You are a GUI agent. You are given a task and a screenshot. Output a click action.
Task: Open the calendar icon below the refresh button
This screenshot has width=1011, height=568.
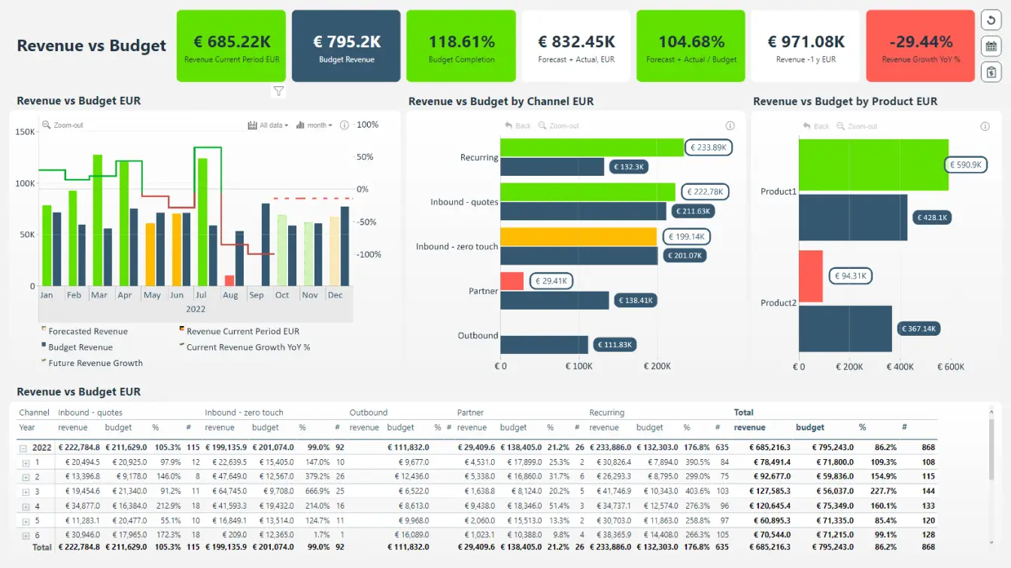click(x=991, y=46)
